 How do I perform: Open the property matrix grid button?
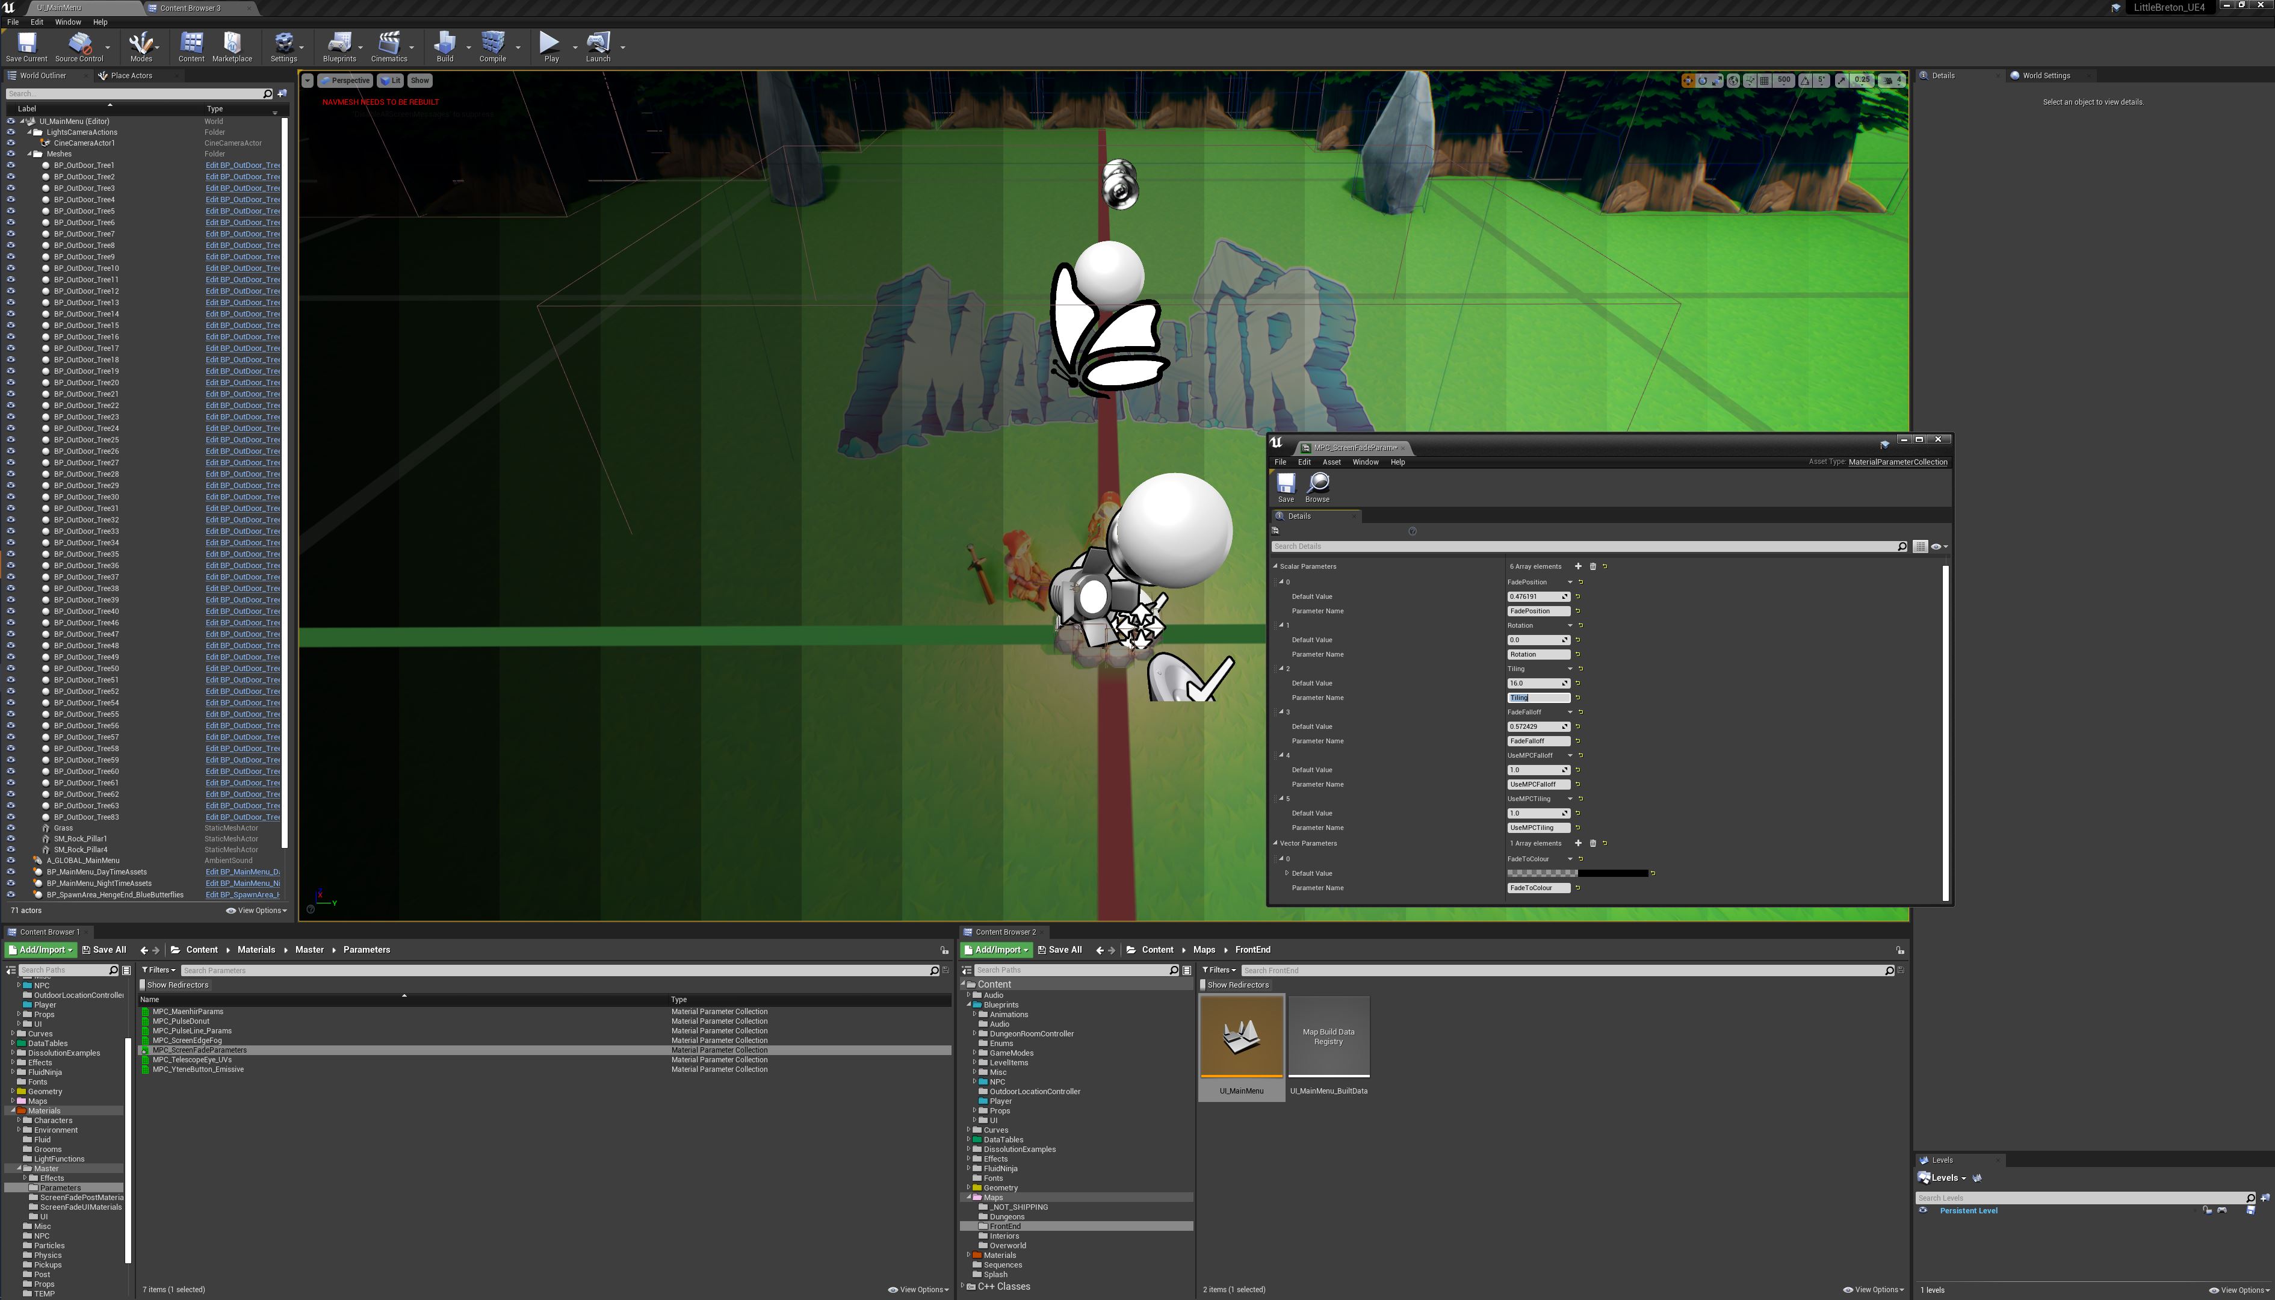point(1921,546)
